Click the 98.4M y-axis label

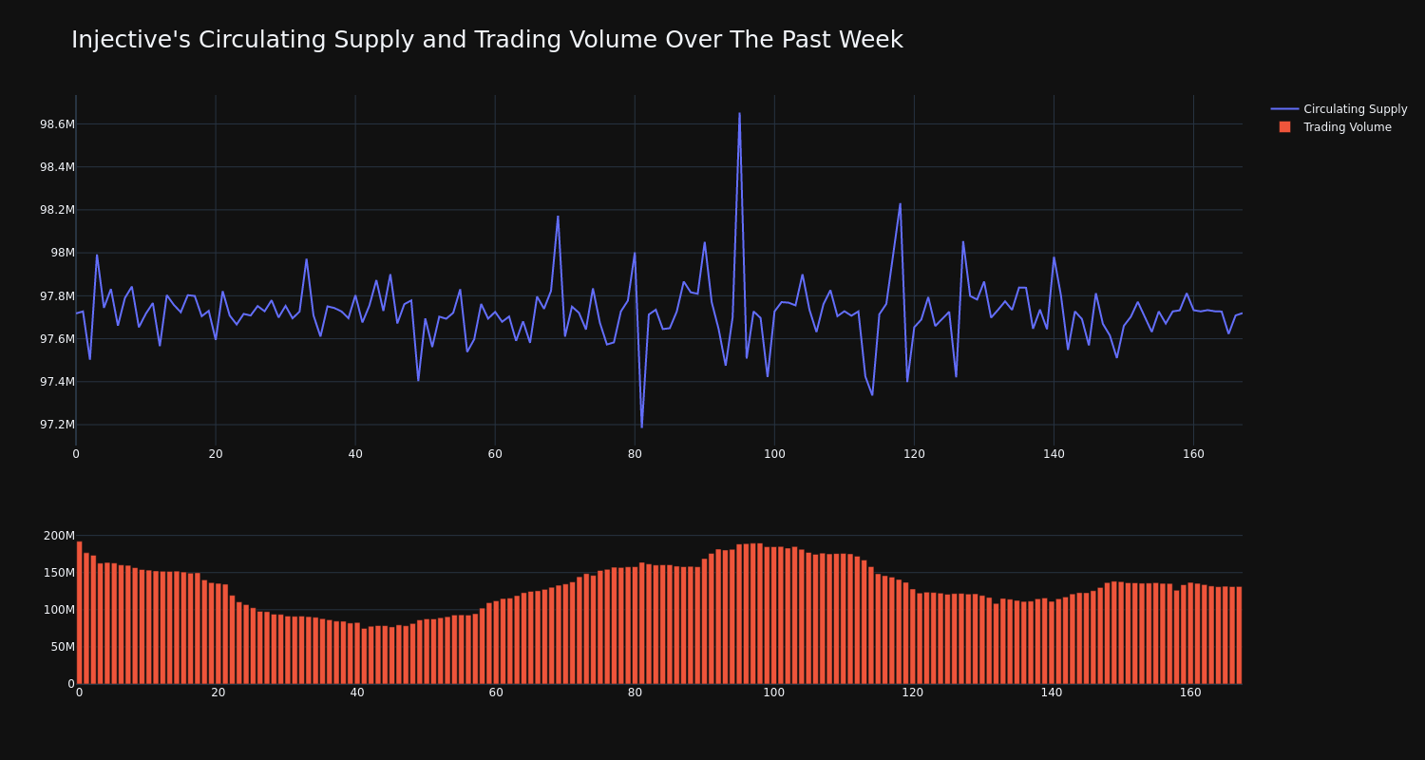(x=57, y=167)
